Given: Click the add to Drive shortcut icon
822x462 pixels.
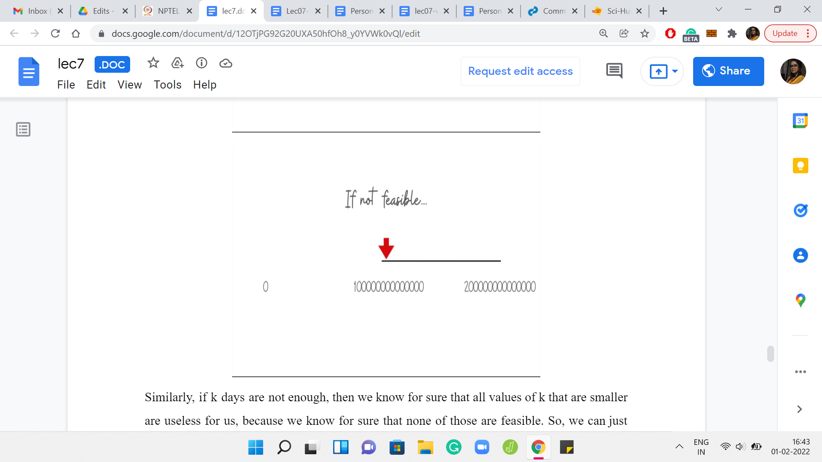Looking at the screenshot, I should click(177, 63).
